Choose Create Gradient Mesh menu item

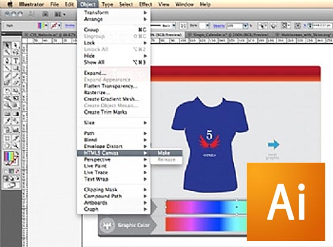coord(114,99)
